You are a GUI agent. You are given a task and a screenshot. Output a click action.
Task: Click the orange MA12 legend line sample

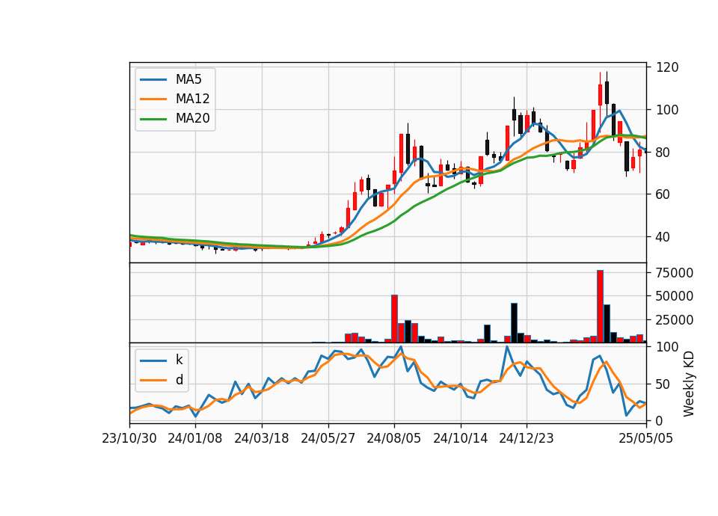point(153,99)
